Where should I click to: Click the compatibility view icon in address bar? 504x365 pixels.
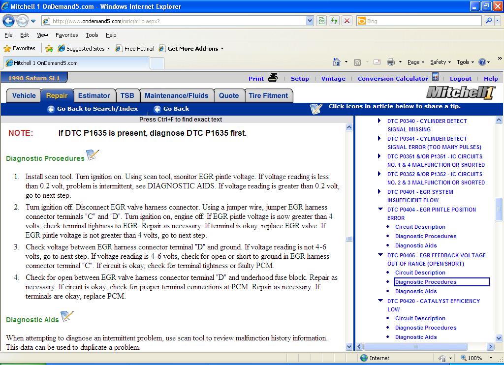click(x=321, y=21)
